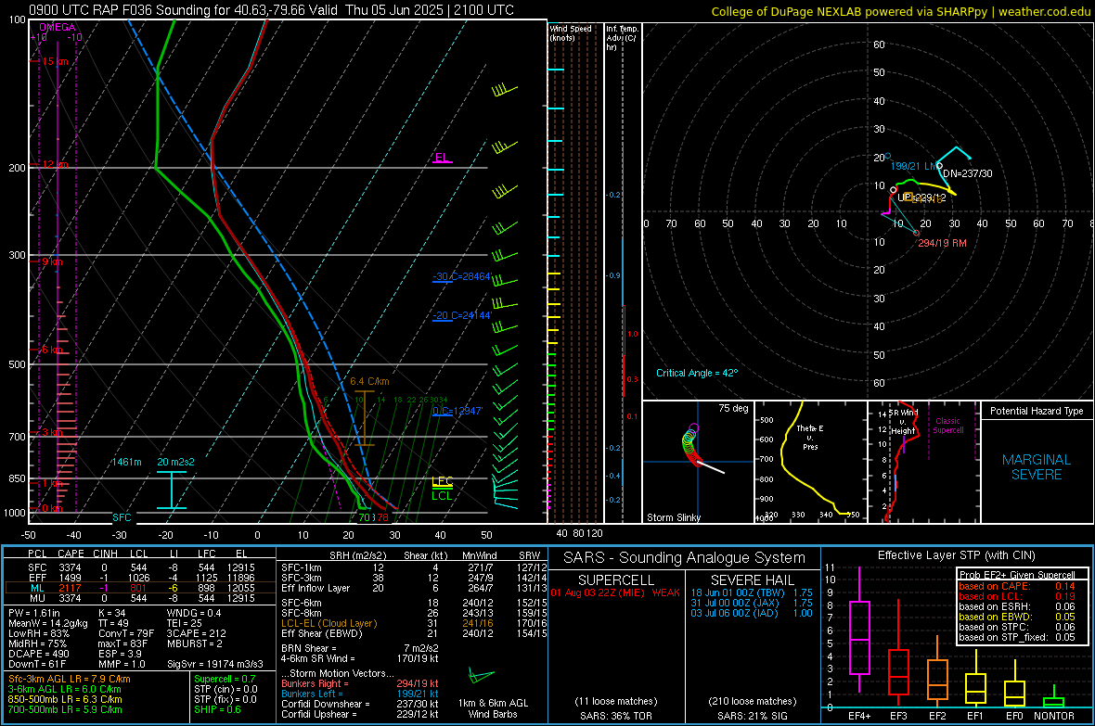Screen dimensions: 1095x726
Task: Click the Theta-E v. Pres panel title
Action: click(x=810, y=437)
